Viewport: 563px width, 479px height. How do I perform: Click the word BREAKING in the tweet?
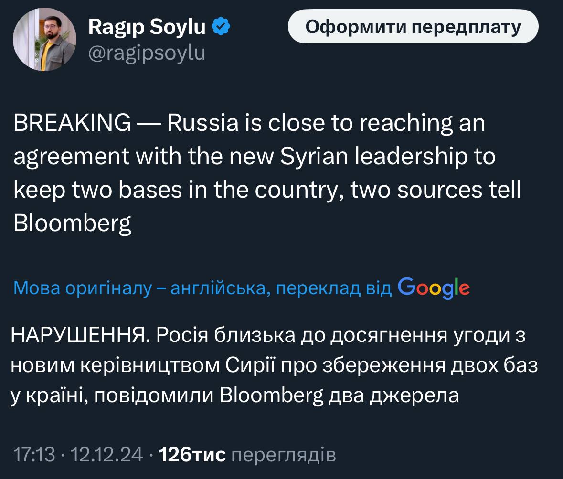(72, 123)
